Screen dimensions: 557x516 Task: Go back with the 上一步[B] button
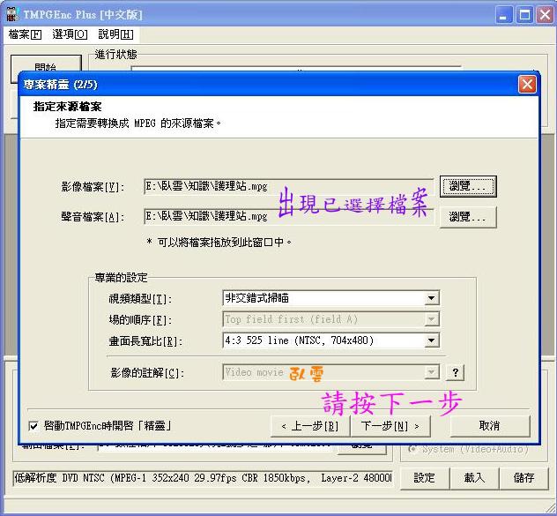click(310, 426)
